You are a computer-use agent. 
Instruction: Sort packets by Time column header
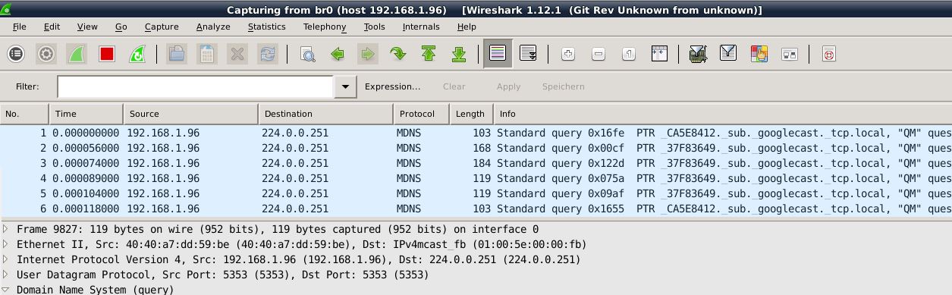coord(86,114)
